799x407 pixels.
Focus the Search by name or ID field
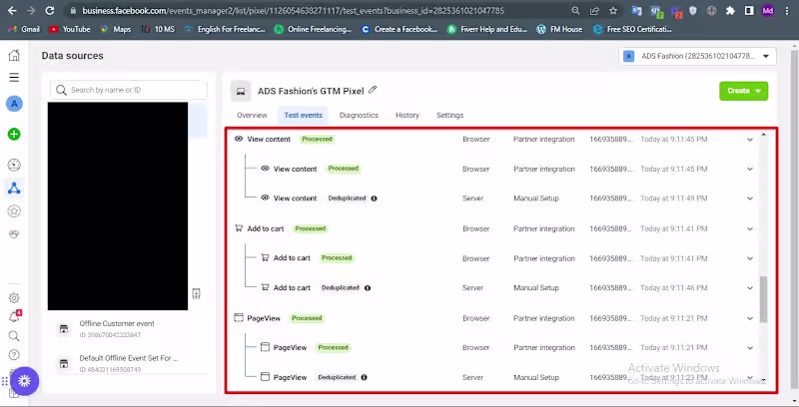point(129,90)
